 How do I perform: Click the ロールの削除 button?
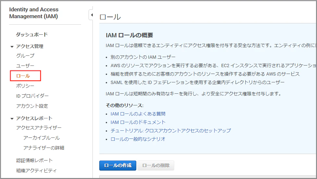click(x=156, y=165)
